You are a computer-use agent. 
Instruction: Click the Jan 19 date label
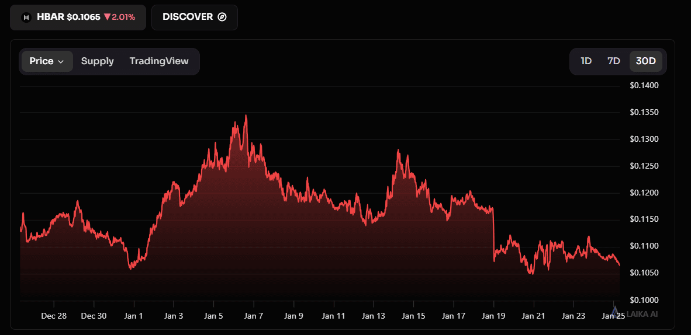pos(493,316)
